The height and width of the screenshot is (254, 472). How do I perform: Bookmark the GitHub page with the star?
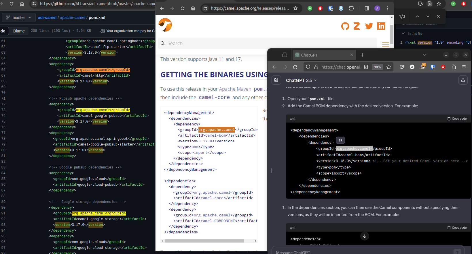[x=439, y=4]
